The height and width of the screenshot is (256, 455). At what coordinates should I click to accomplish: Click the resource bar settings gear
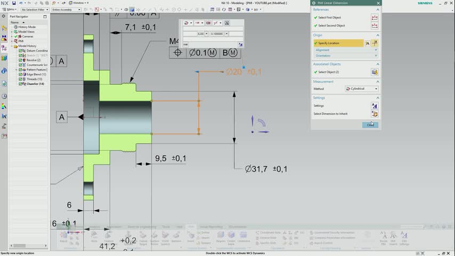[4, 17]
